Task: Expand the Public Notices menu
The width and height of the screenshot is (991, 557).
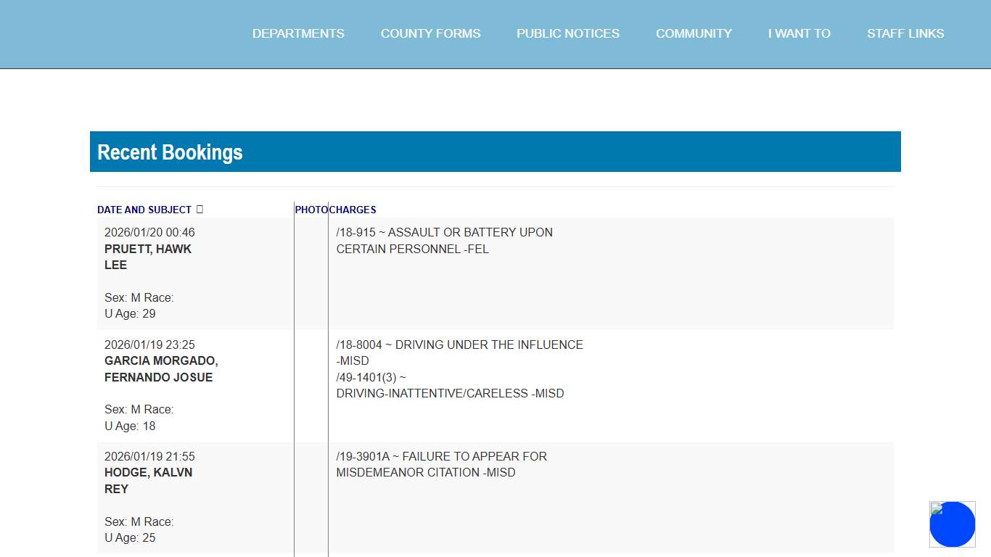Action: 568,33
